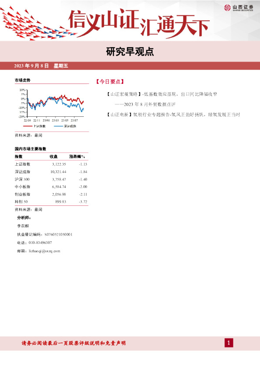Select the 沪深300 table row
260x368 pixels.
(51, 179)
